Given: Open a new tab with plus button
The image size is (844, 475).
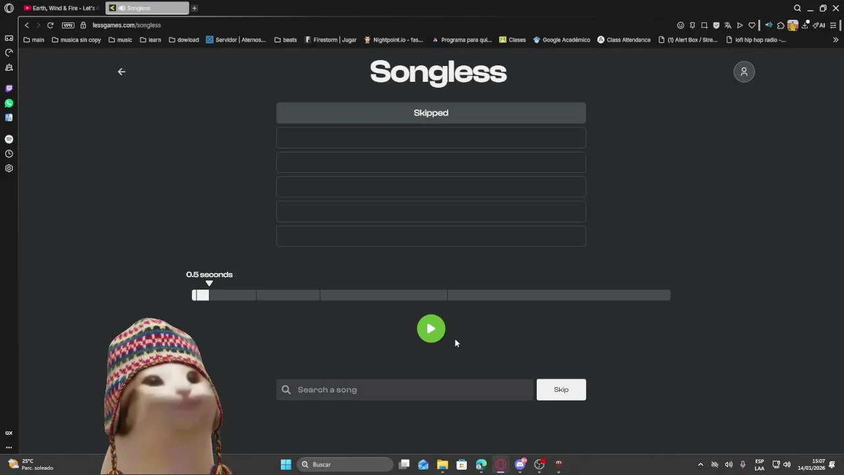Looking at the screenshot, I should (x=195, y=8).
